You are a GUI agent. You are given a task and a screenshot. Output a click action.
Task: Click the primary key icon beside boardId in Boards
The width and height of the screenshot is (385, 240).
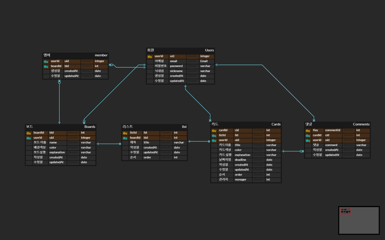coord(29,133)
